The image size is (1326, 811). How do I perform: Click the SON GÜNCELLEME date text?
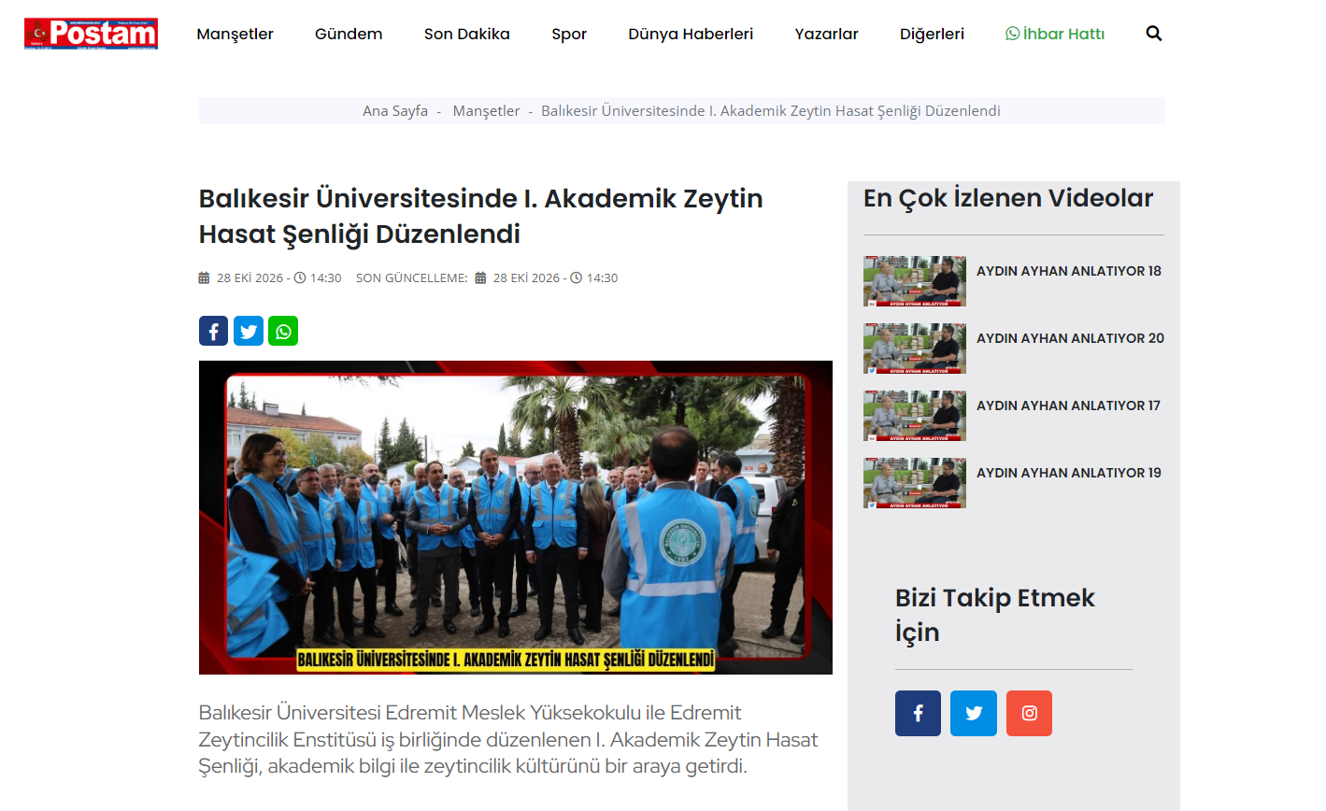click(x=487, y=277)
